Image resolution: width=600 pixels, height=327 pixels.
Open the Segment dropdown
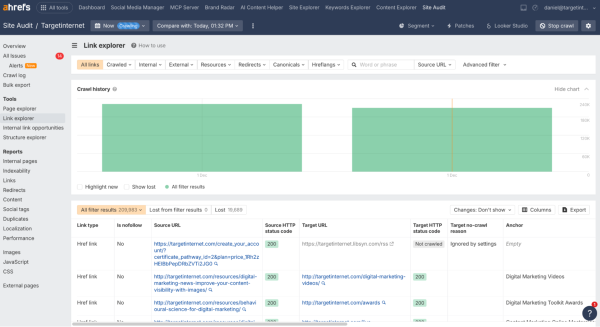click(417, 25)
